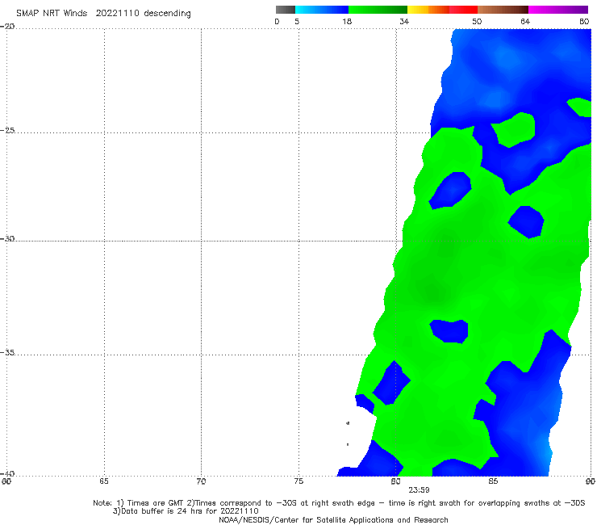
Task: Click the date '20221110' in the title
Action: pyautogui.click(x=118, y=14)
